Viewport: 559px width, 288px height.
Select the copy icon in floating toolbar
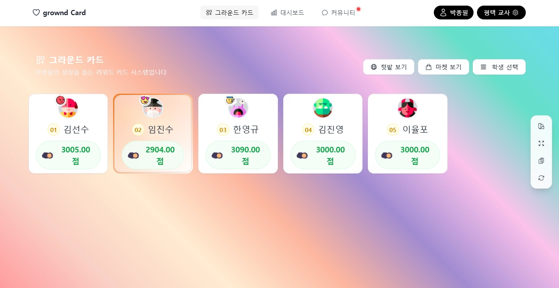(541, 161)
